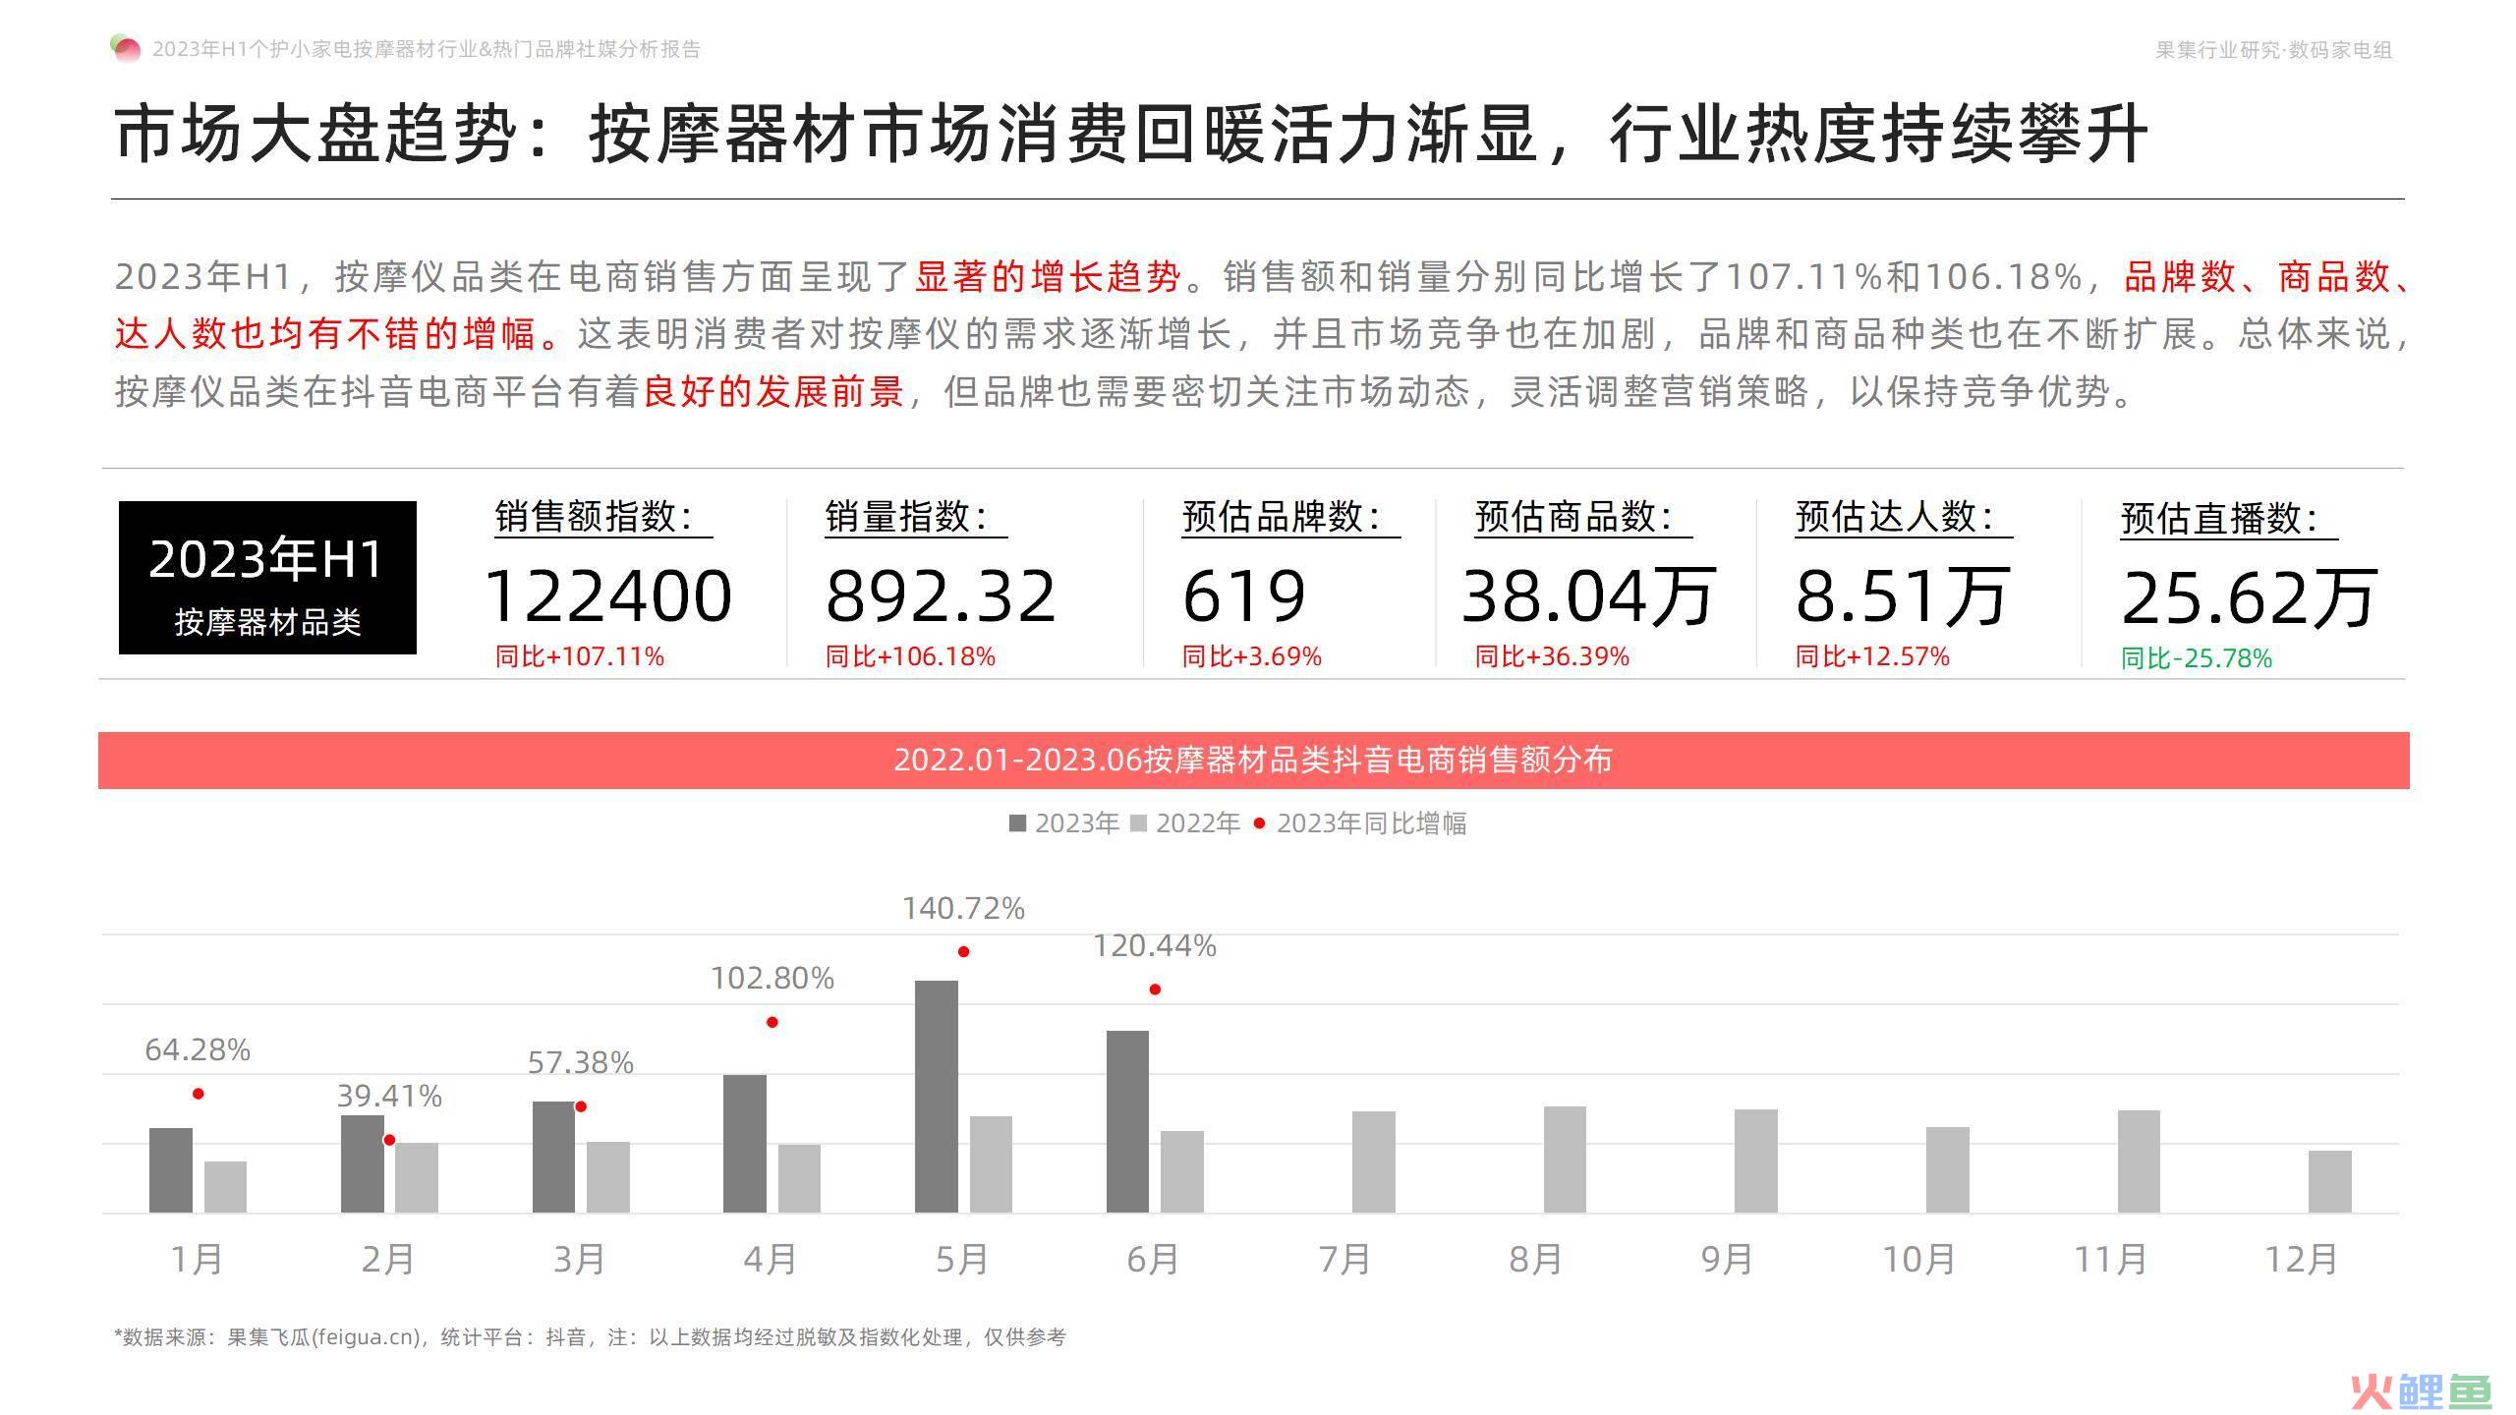Click the 同比+36.39% figure
This screenshot has width=2516, height=1415.
pos(1552,656)
